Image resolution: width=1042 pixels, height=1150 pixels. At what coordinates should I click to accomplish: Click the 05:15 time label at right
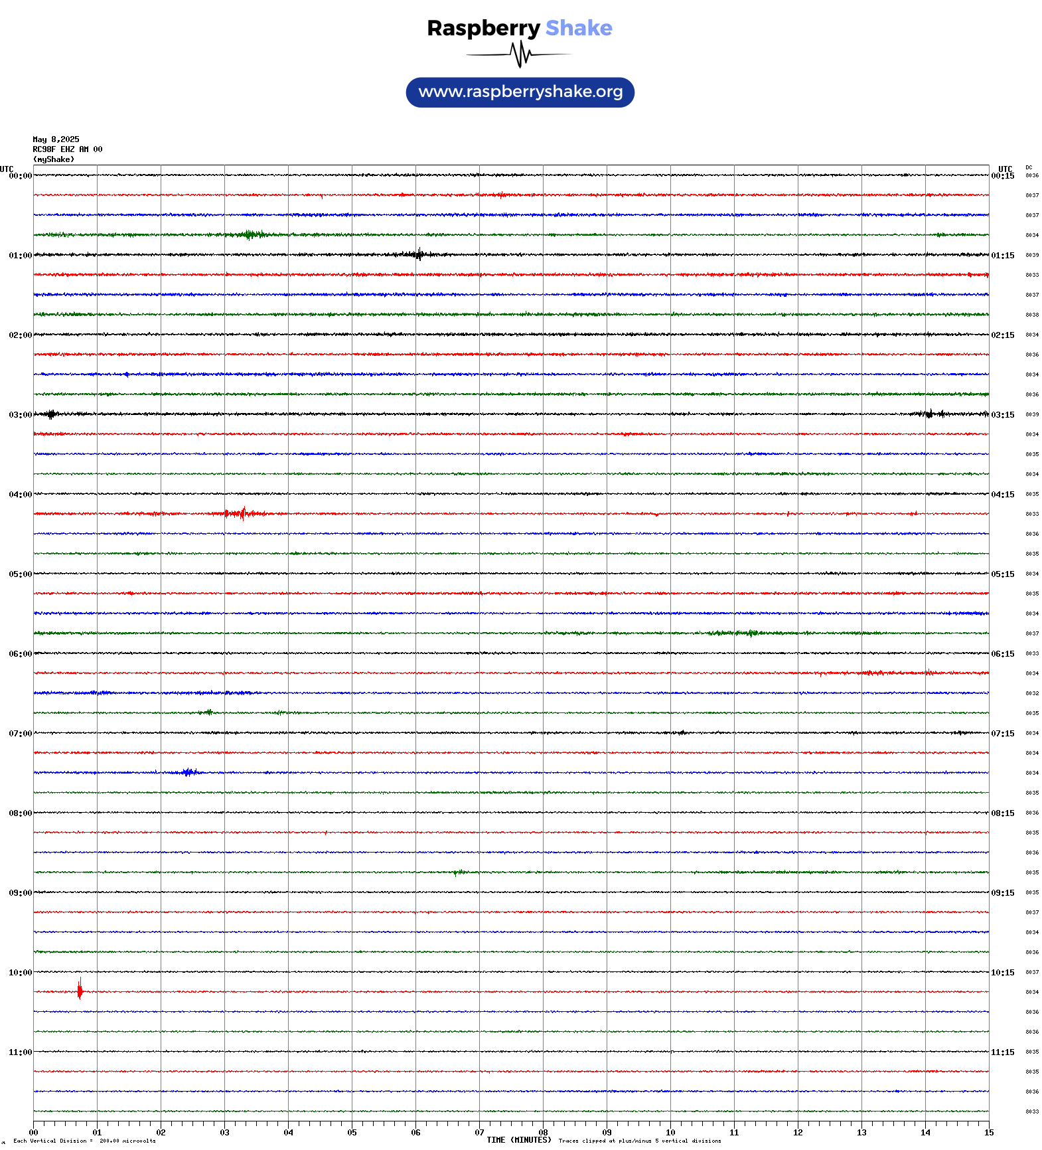pos(1003,574)
